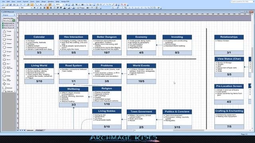Choose the Octagon shape in stencil
The height and width of the screenshot is (143, 255).
[x=4, y=51]
